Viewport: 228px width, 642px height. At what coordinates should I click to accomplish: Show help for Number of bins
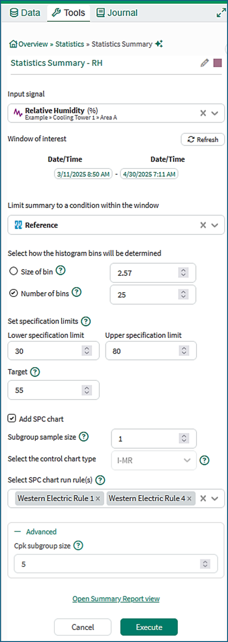coord(76,293)
